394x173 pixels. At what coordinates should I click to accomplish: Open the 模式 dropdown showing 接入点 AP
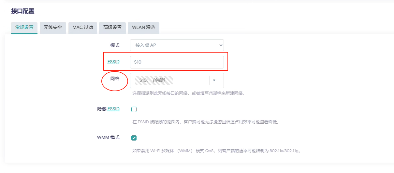click(177, 45)
